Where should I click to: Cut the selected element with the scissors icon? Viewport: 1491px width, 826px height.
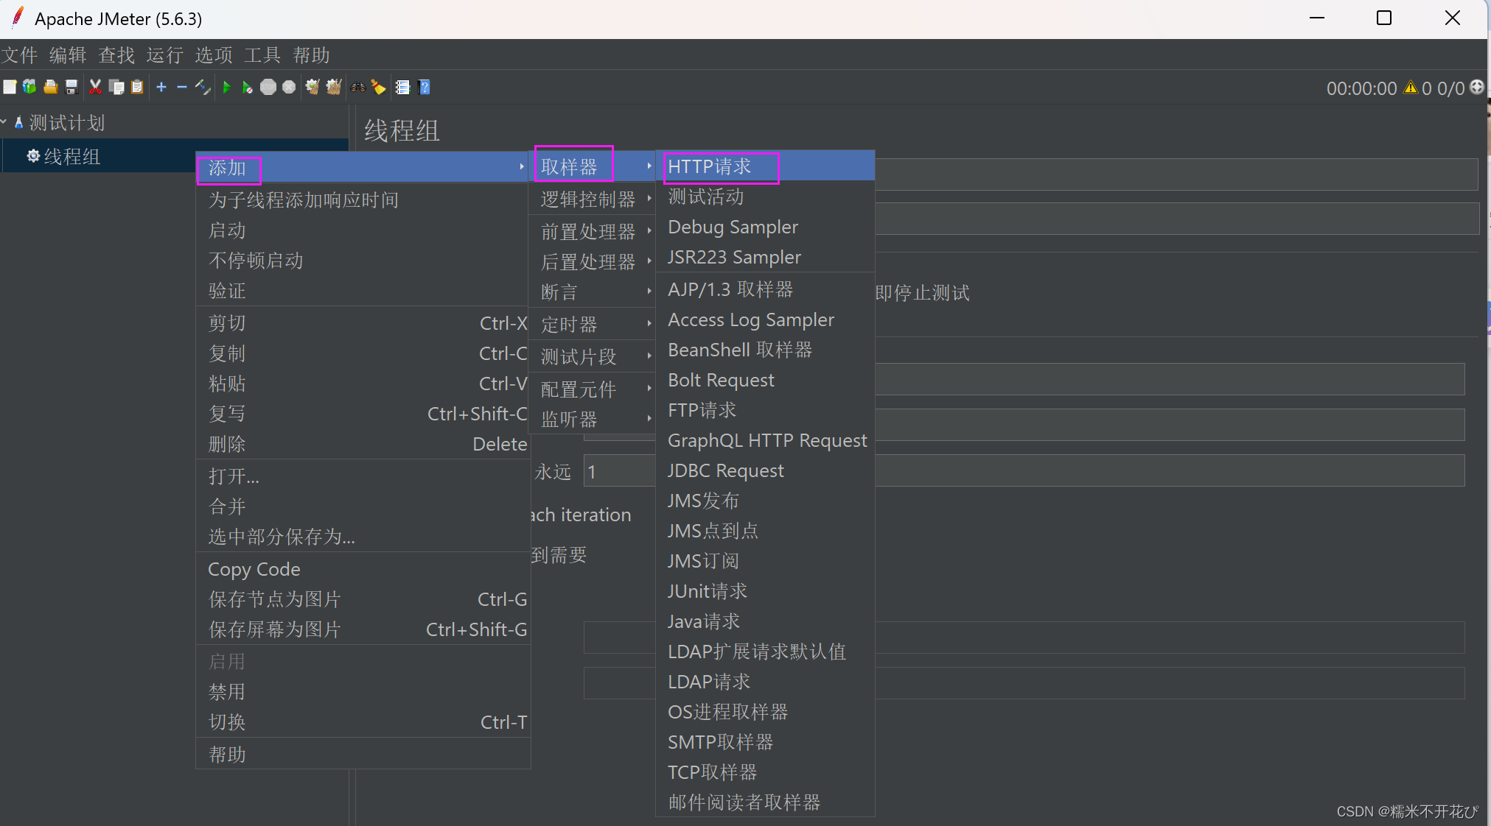96,87
